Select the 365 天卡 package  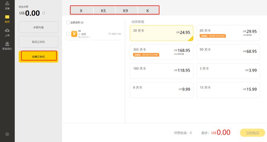(162, 52)
